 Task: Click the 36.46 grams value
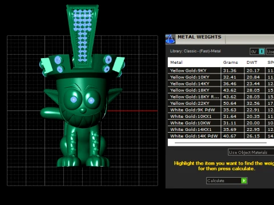pyautogui.click(x=229, y=84)
